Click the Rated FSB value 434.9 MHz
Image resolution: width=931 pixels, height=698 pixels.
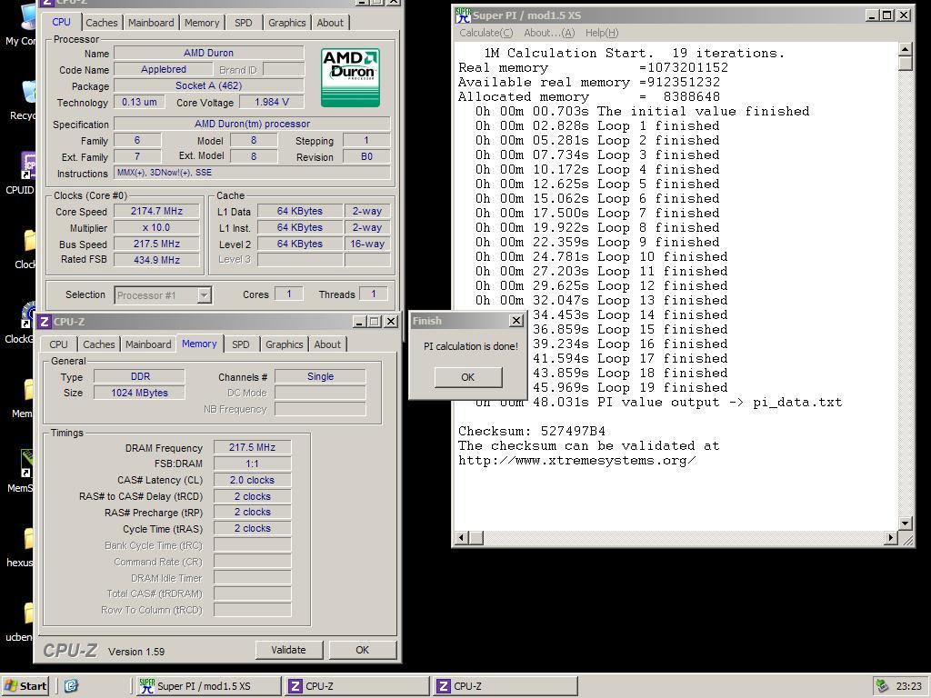point(156,260)
